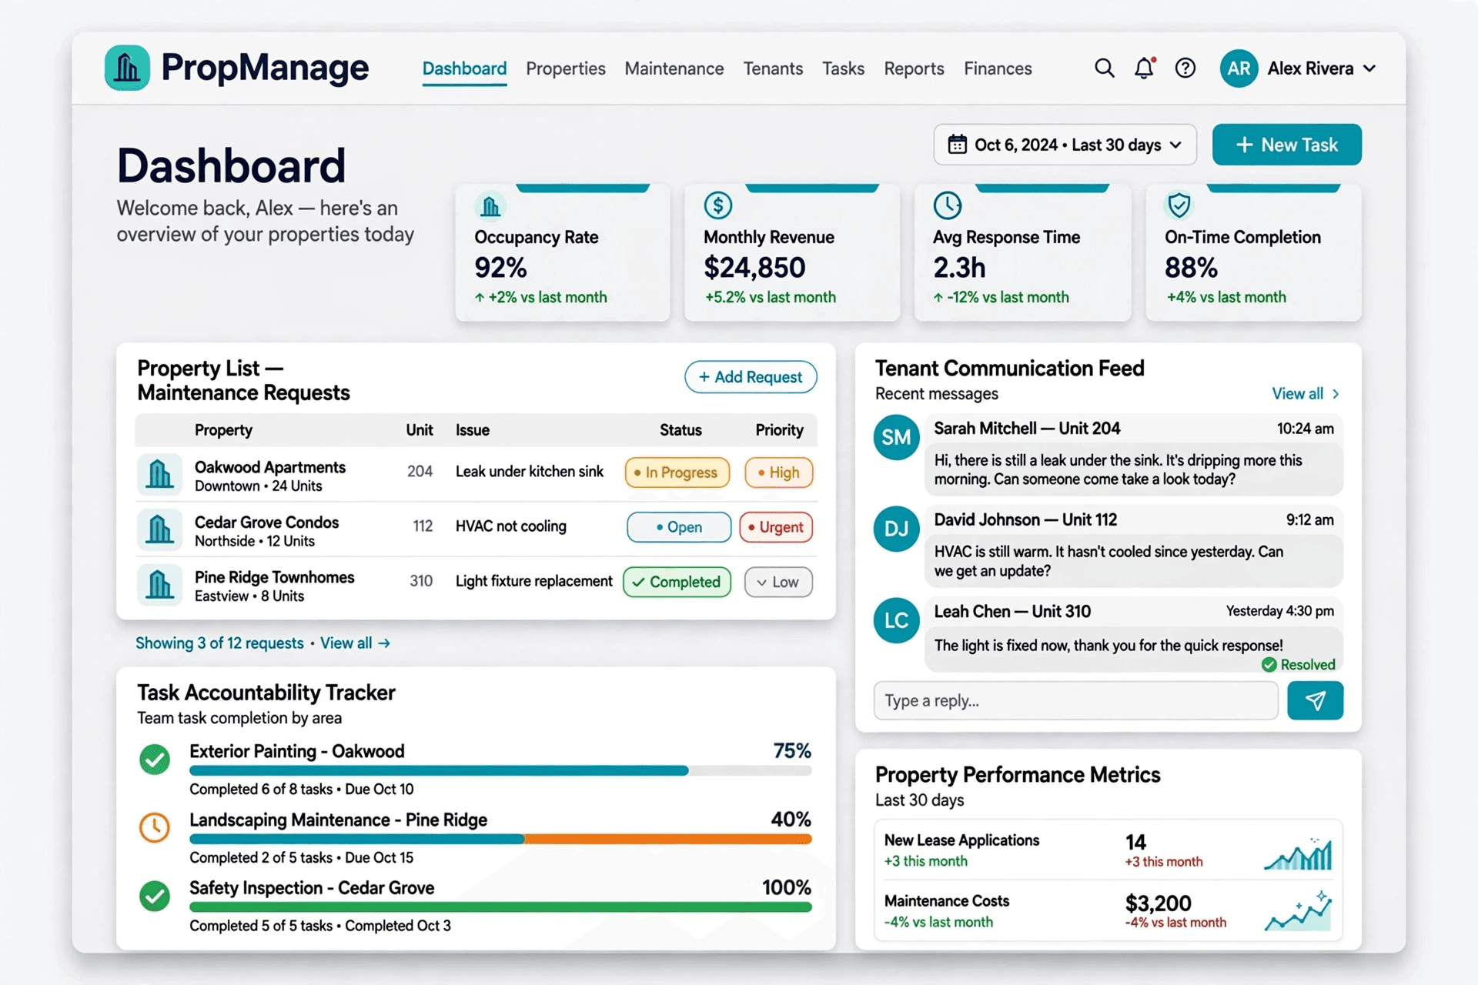Click Showing 3 of 12 requests
The image size is (1478, 985).
pos(219,643)
